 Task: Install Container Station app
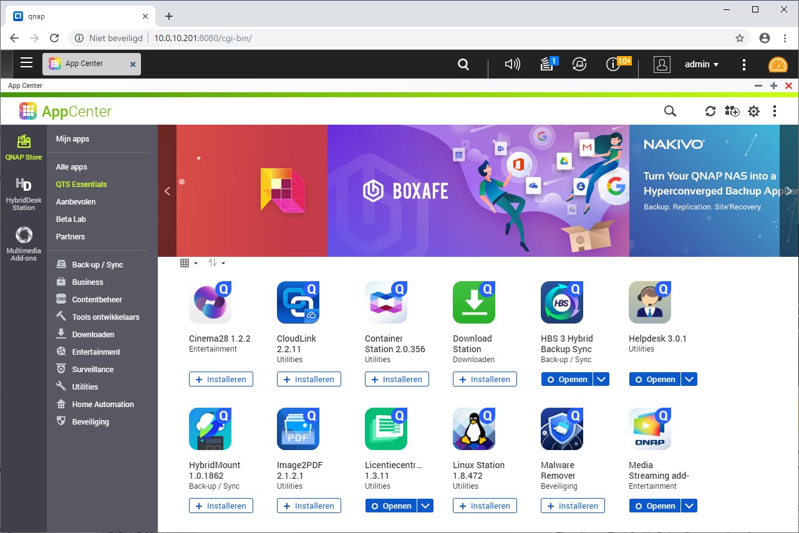[397, 379]
